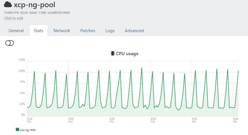Open the Logs tab
Screen dimensions: 248x135
tap(110, 31)
